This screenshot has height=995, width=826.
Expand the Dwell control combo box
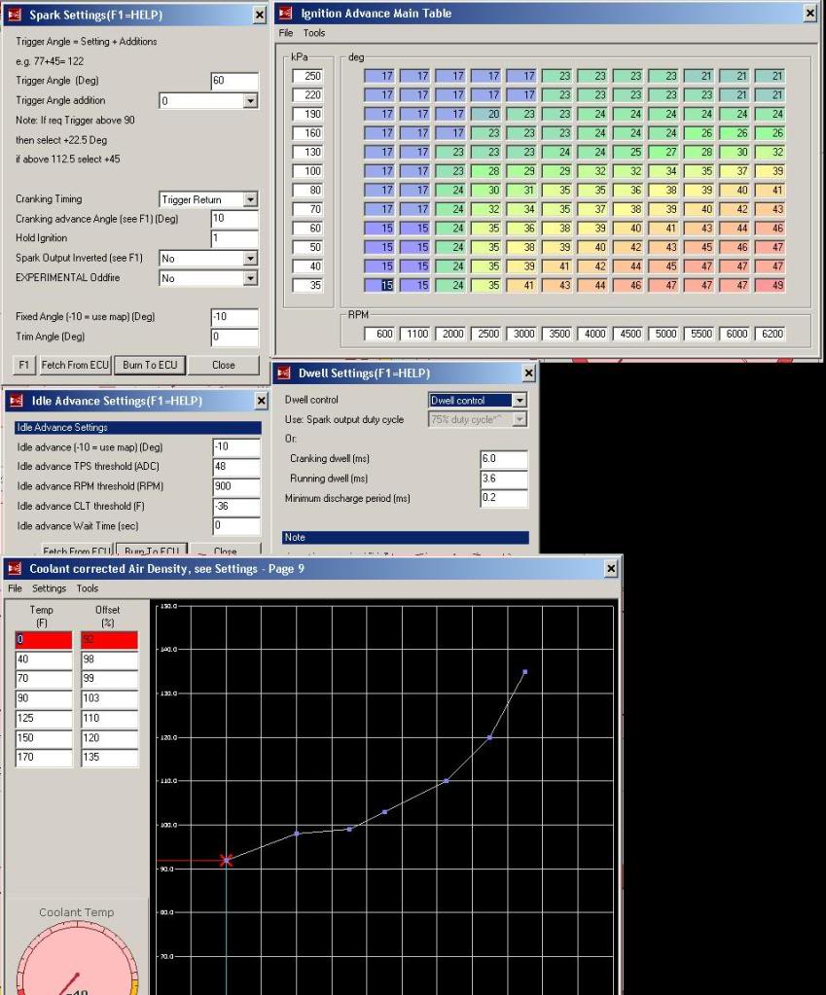(x=519, y=401)
